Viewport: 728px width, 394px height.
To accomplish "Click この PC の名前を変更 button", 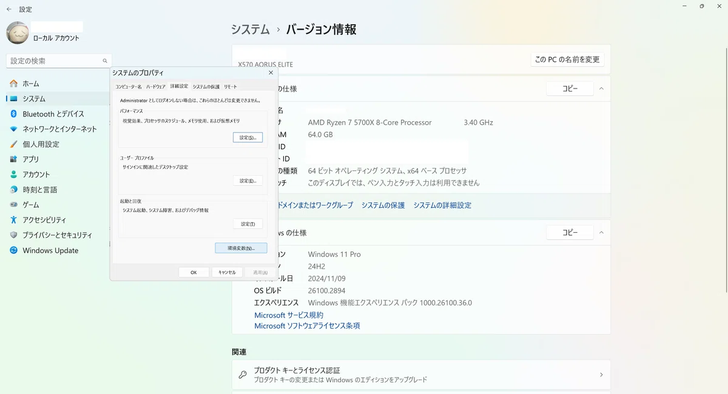I will (567, 59).
